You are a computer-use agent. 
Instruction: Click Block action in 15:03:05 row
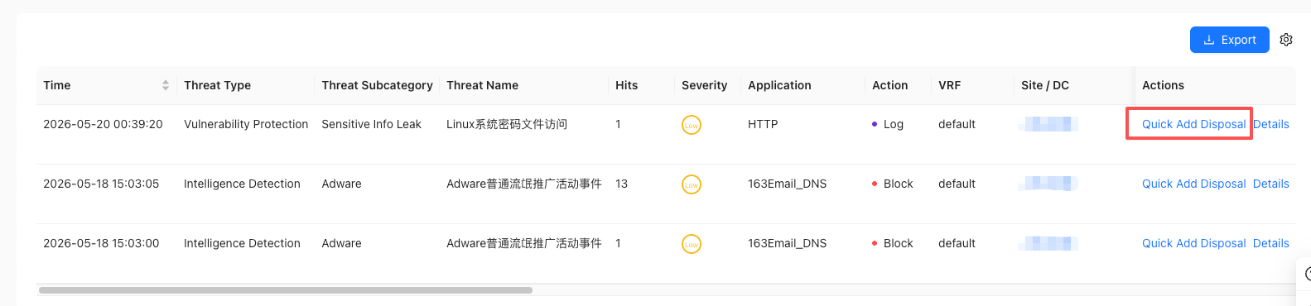tap(893, 184)
